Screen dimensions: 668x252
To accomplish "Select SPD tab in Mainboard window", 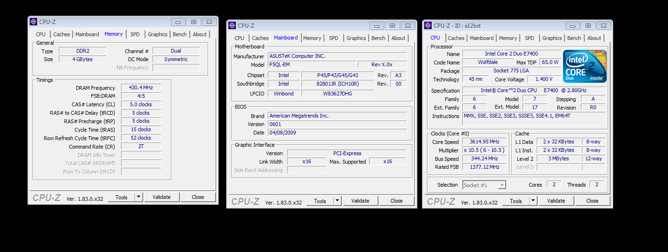I will 334,38.
